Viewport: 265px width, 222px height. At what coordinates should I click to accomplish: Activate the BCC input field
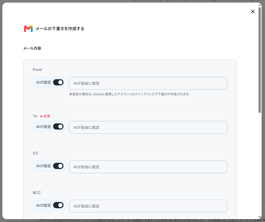pyautogui.click(x=148, y=206)
